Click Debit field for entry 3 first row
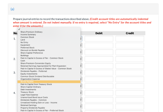Image resolution: width=163 pixels, height=112 pixels. tap(99, 73)
